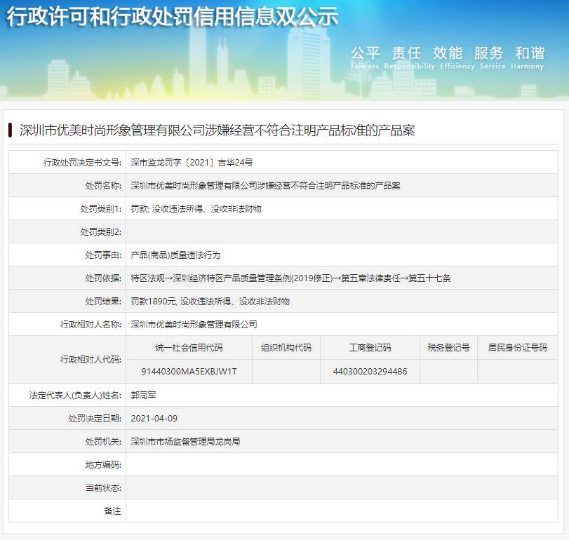
Task: Click the 当前状态 label
Action: coord(103,488)
